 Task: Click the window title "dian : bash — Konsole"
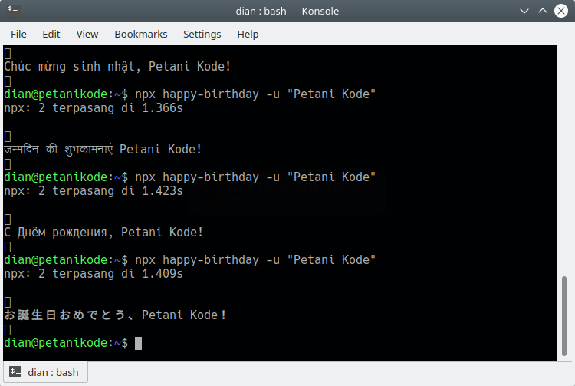point(287,11)
